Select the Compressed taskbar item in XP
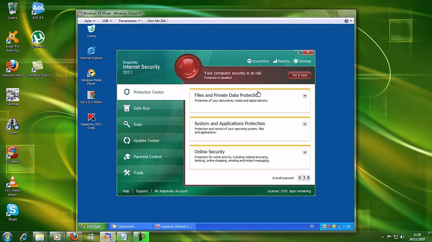Viewport: 432px width, 242px height. tap(131, 226)
